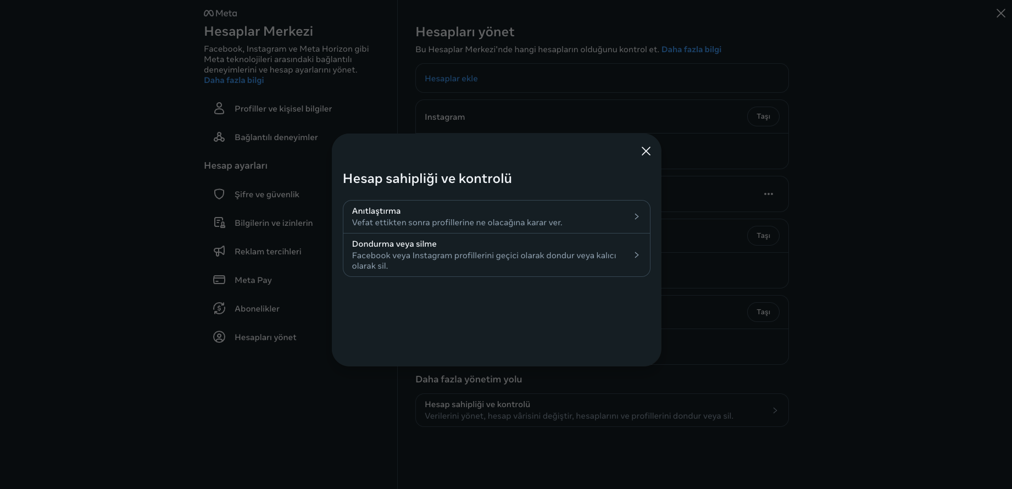Image resolution: width=1012 pixels, height=489 pixels.
Task: Click the Bağlantılı deneyimler connected nodes icon
Action: click(x=219, y=137)
